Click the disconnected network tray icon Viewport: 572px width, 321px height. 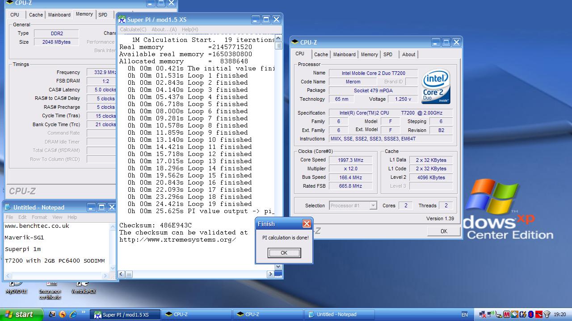coord(483,314)
